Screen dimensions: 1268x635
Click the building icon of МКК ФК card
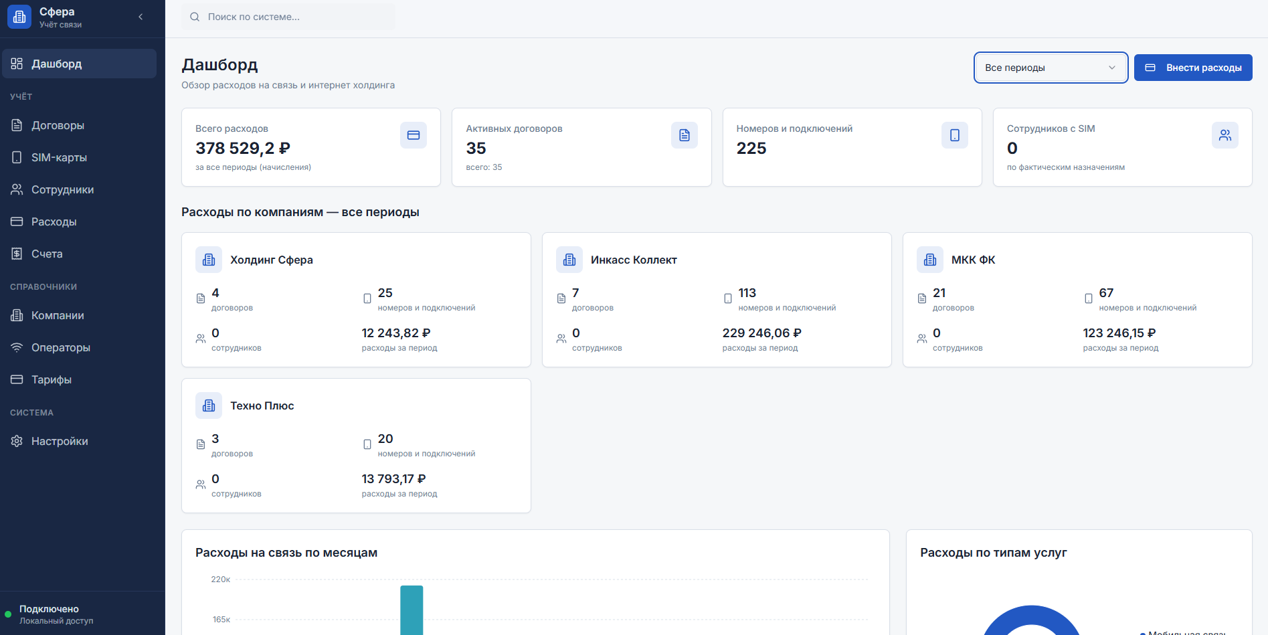pos(930,260)
